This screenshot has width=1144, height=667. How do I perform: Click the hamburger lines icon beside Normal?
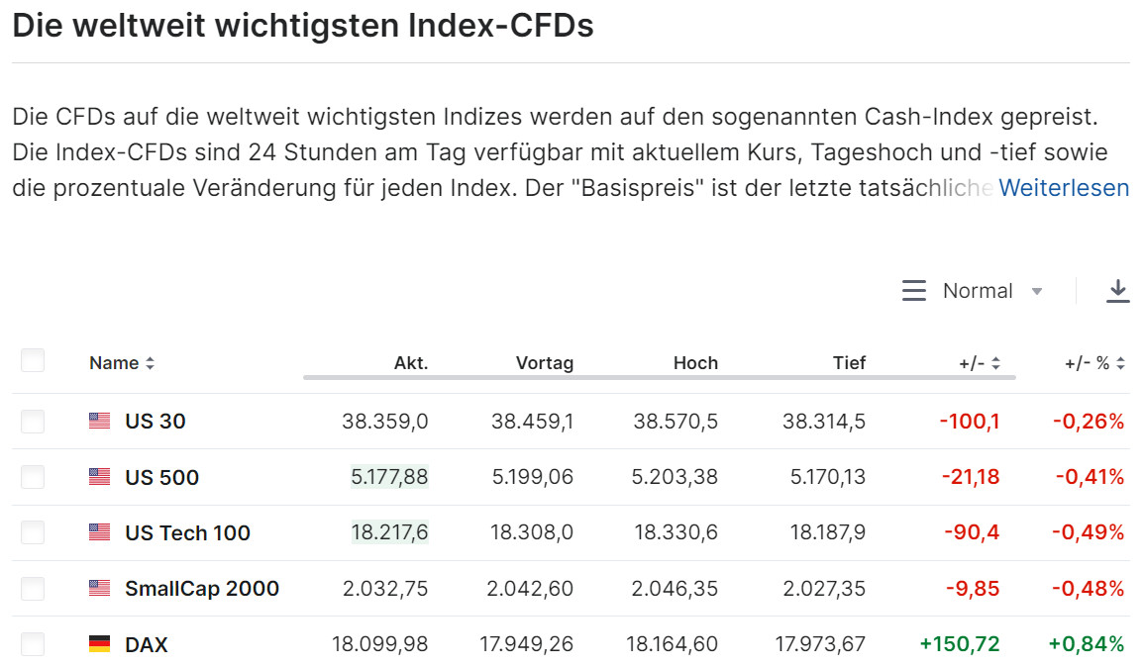(913, 291)
